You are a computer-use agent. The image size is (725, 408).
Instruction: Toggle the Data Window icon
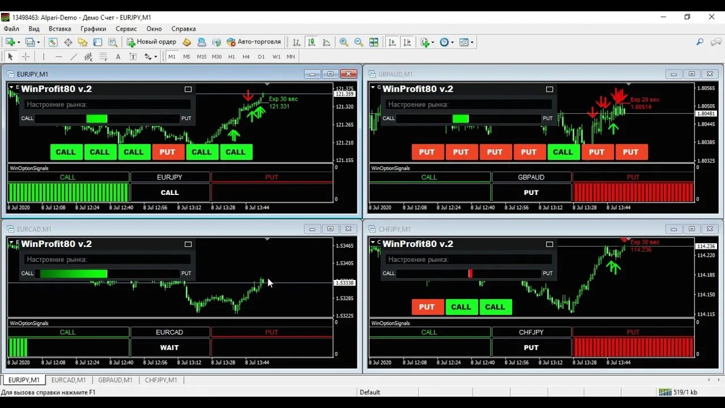click(68, 42)
